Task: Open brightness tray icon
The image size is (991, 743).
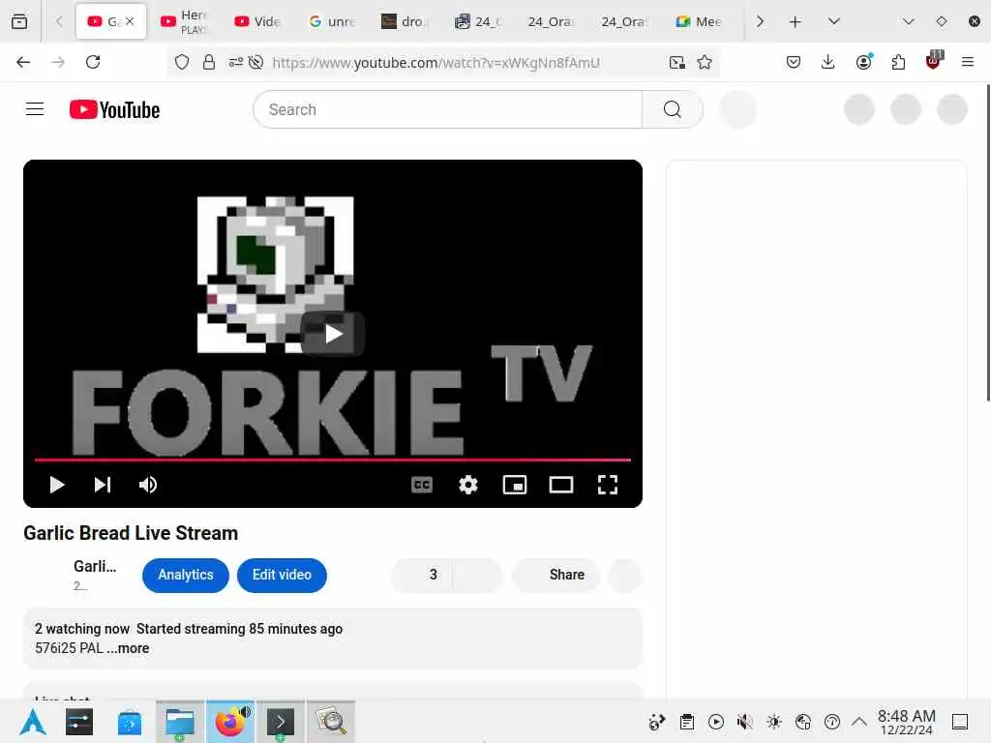Action: (774, 722)
